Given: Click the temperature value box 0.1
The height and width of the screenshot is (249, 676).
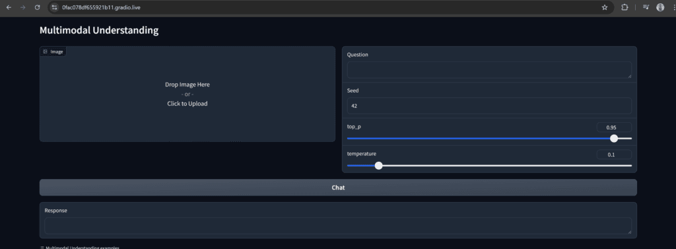Looking at the screenshot, I should (x=614, y=155).
